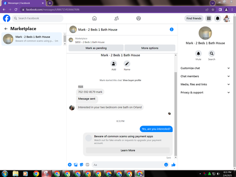Viewport: 236px width, 177px height.
Task: Click the Search Facebook field
Action: tap(38, 18)
